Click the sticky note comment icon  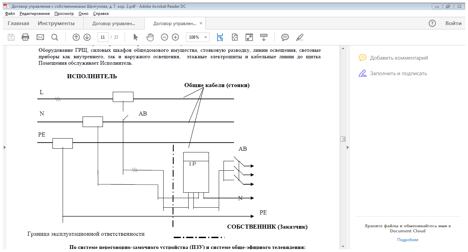[285, 37]
